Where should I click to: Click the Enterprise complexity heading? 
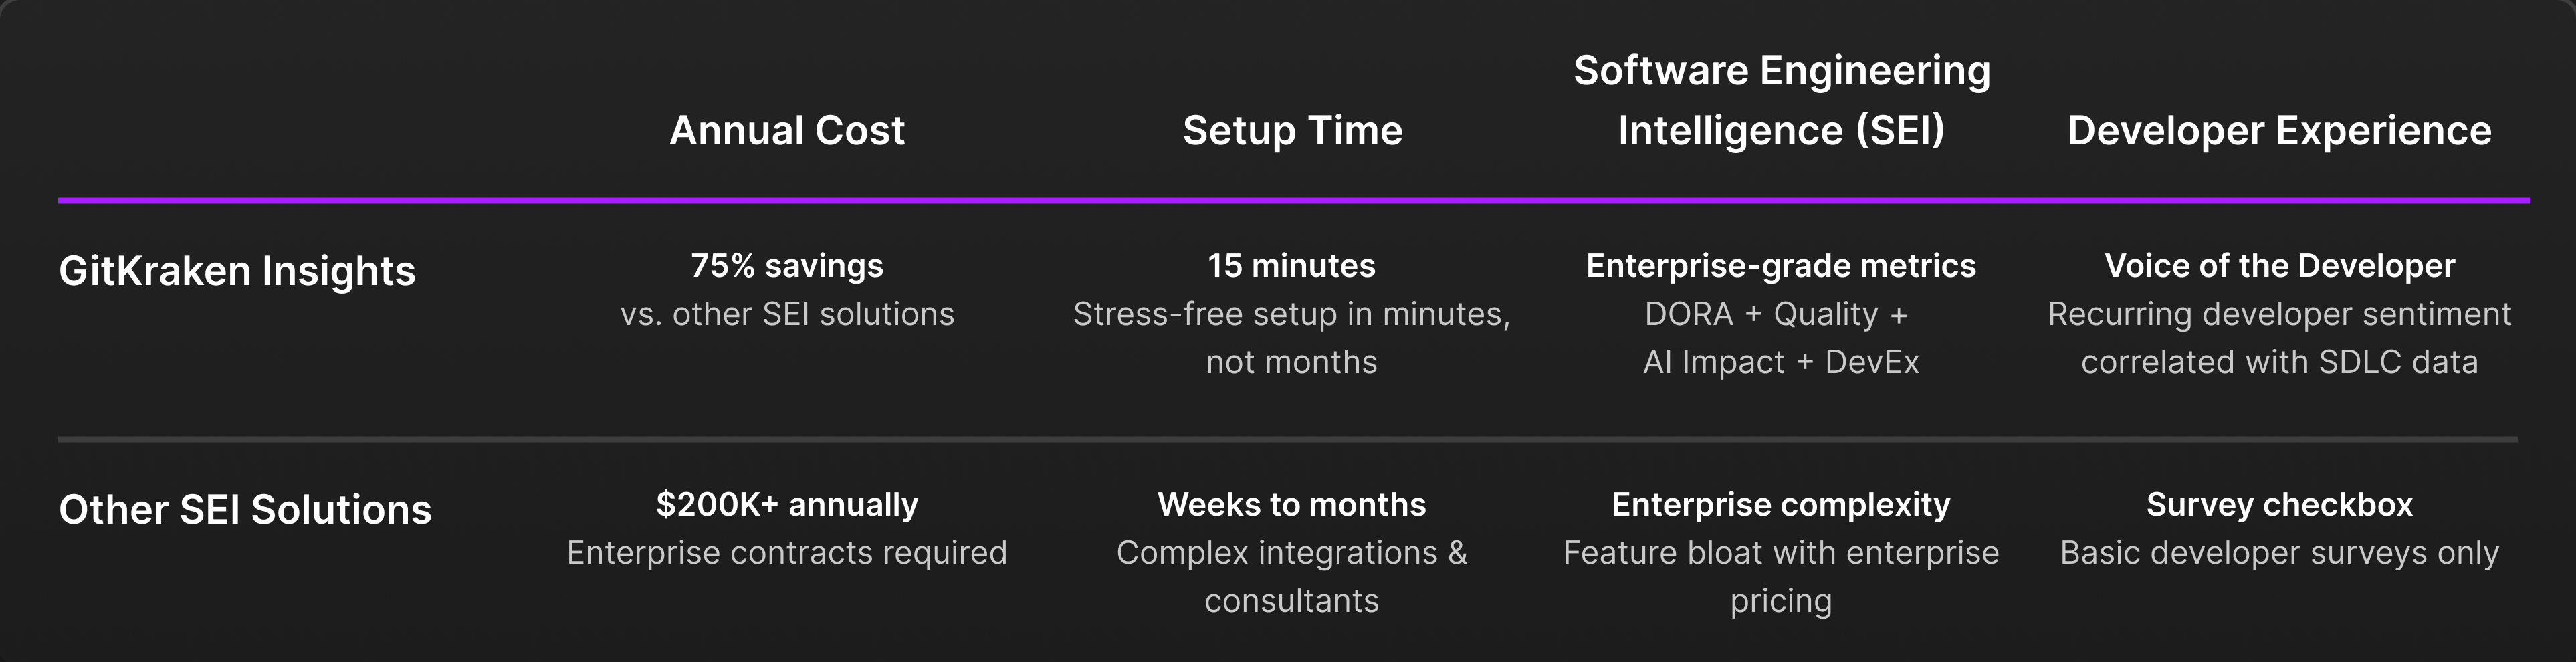[x=1781, y=505]
